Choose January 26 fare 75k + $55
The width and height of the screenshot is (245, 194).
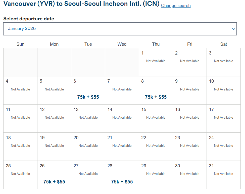pos(54,182)
